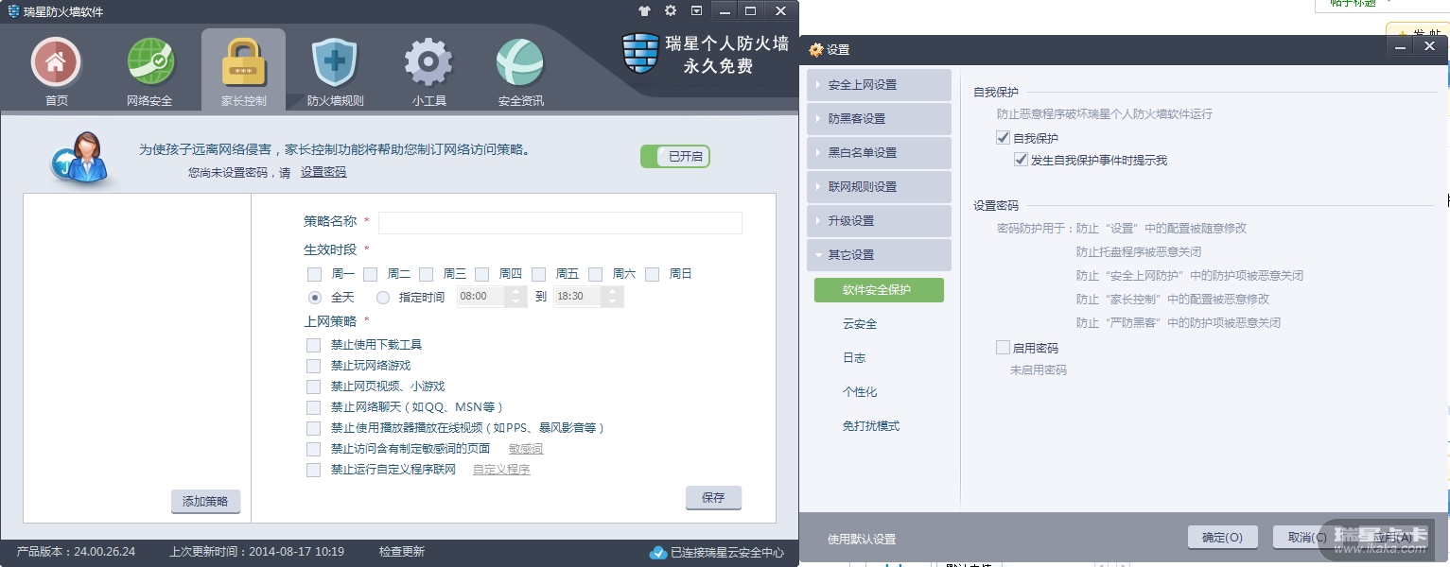Select 免打扰模式 settings item

[x=871, y=426]
